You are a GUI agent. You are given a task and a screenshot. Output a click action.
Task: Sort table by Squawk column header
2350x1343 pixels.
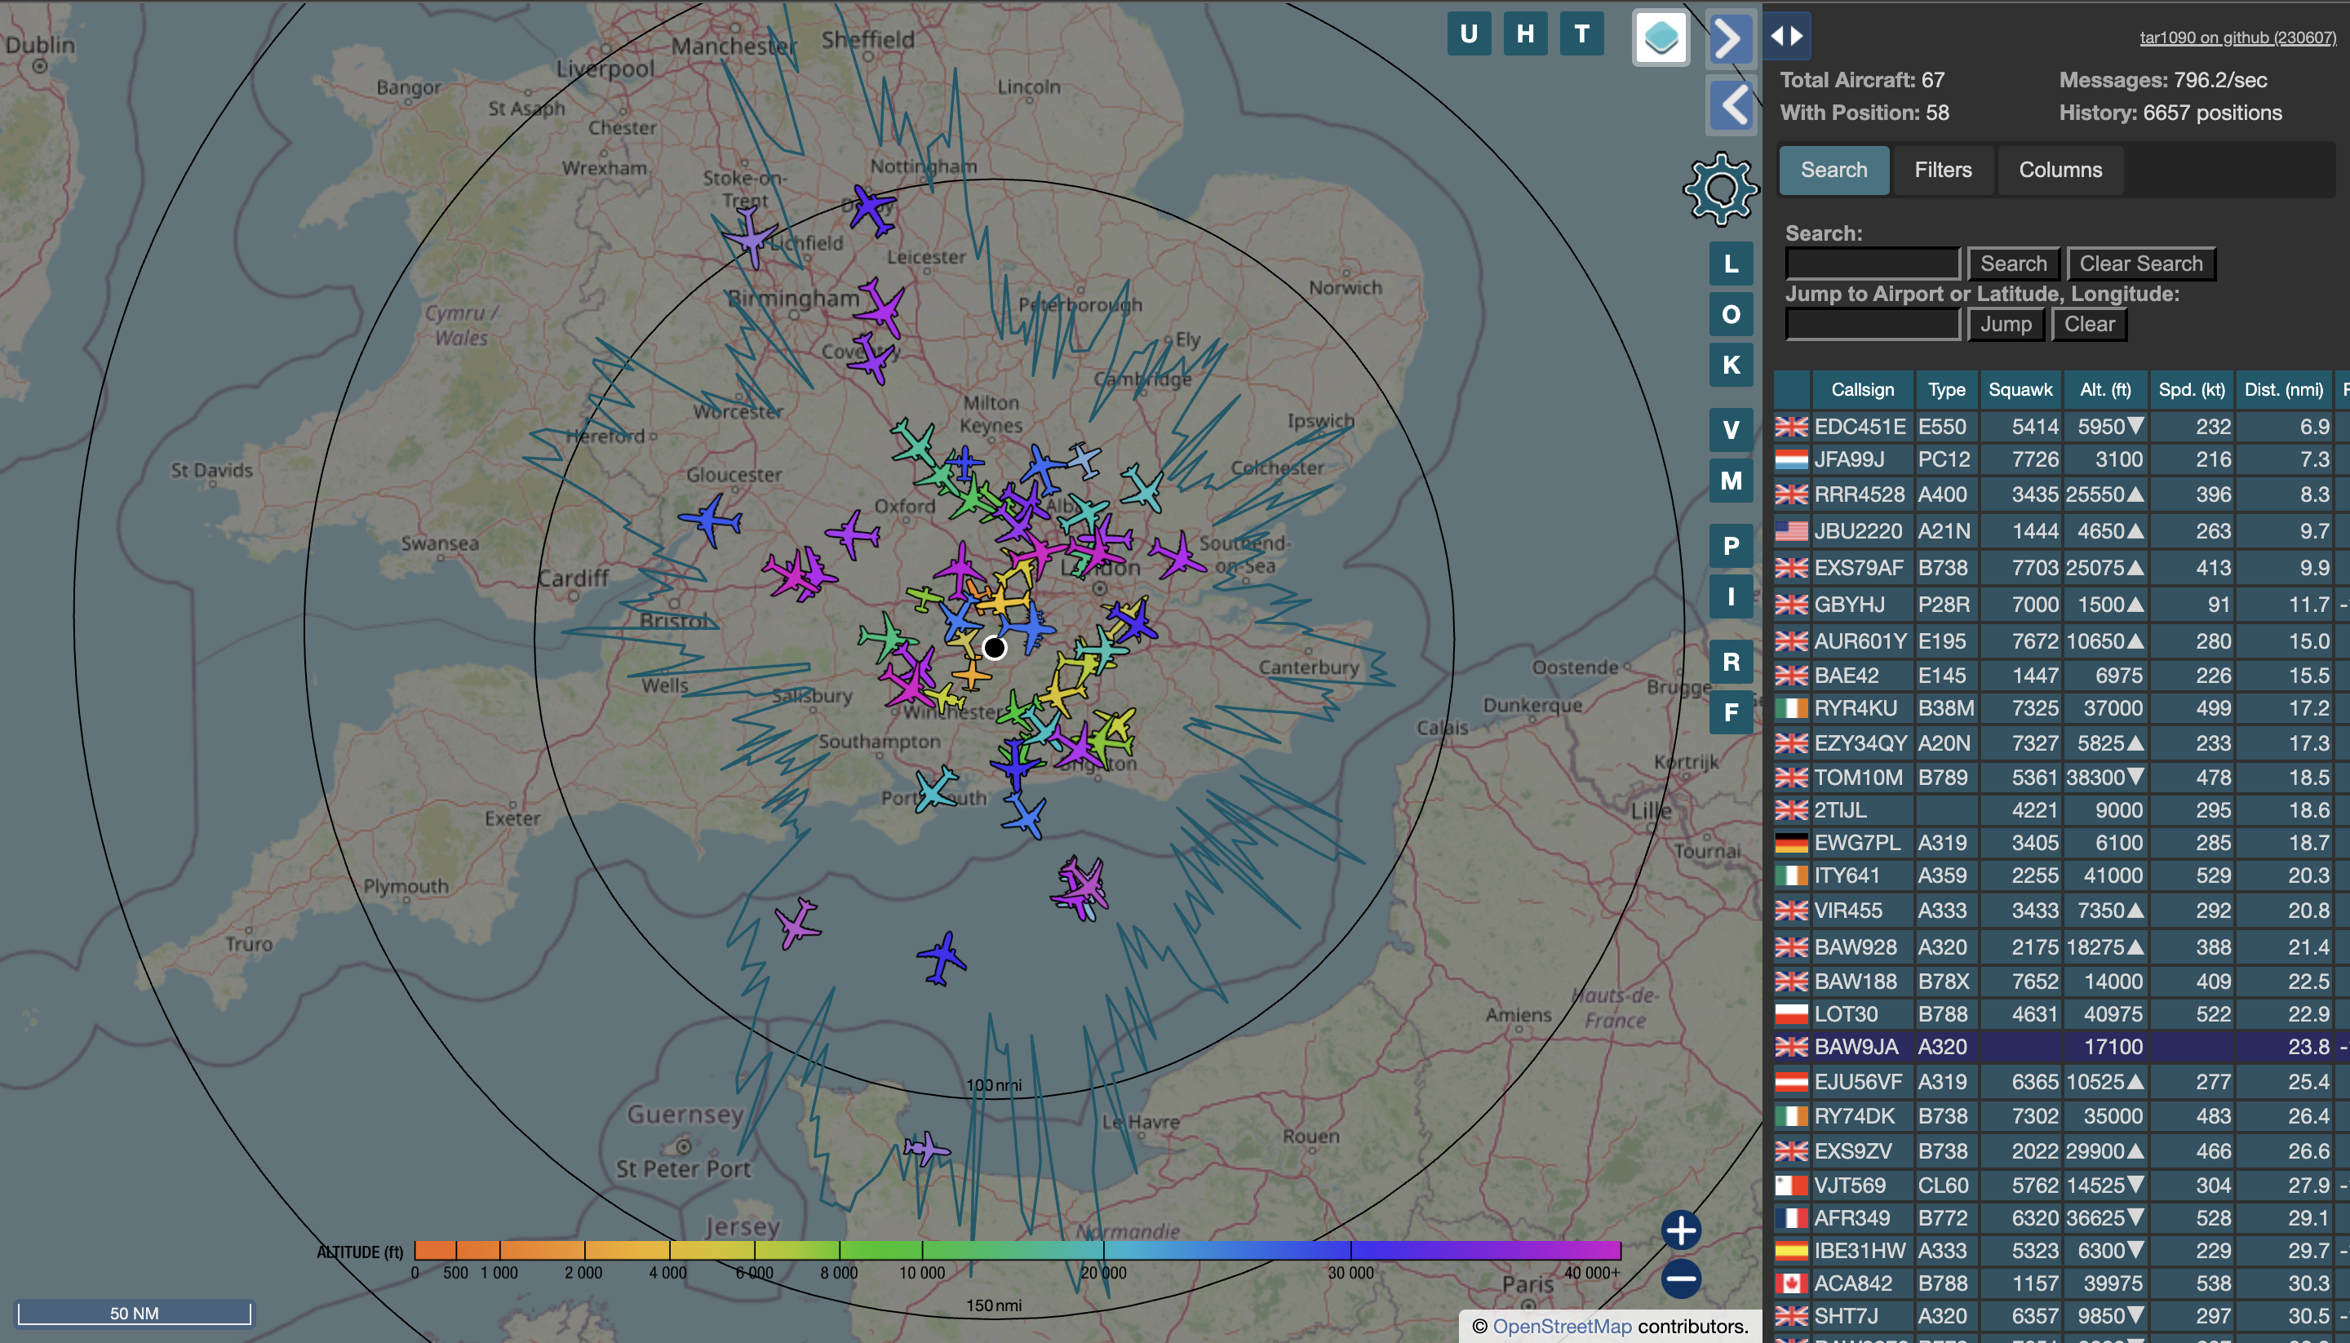point(2020,389)
